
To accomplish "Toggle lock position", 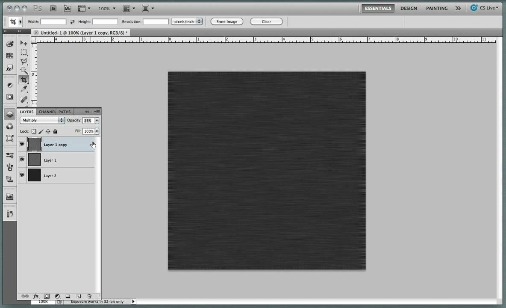I will point(48,131).
